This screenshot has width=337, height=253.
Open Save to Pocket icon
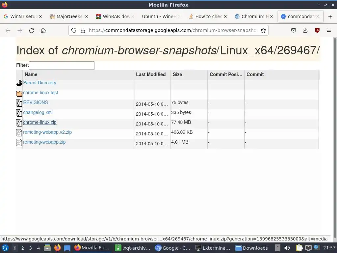click(x=293, y=30)
